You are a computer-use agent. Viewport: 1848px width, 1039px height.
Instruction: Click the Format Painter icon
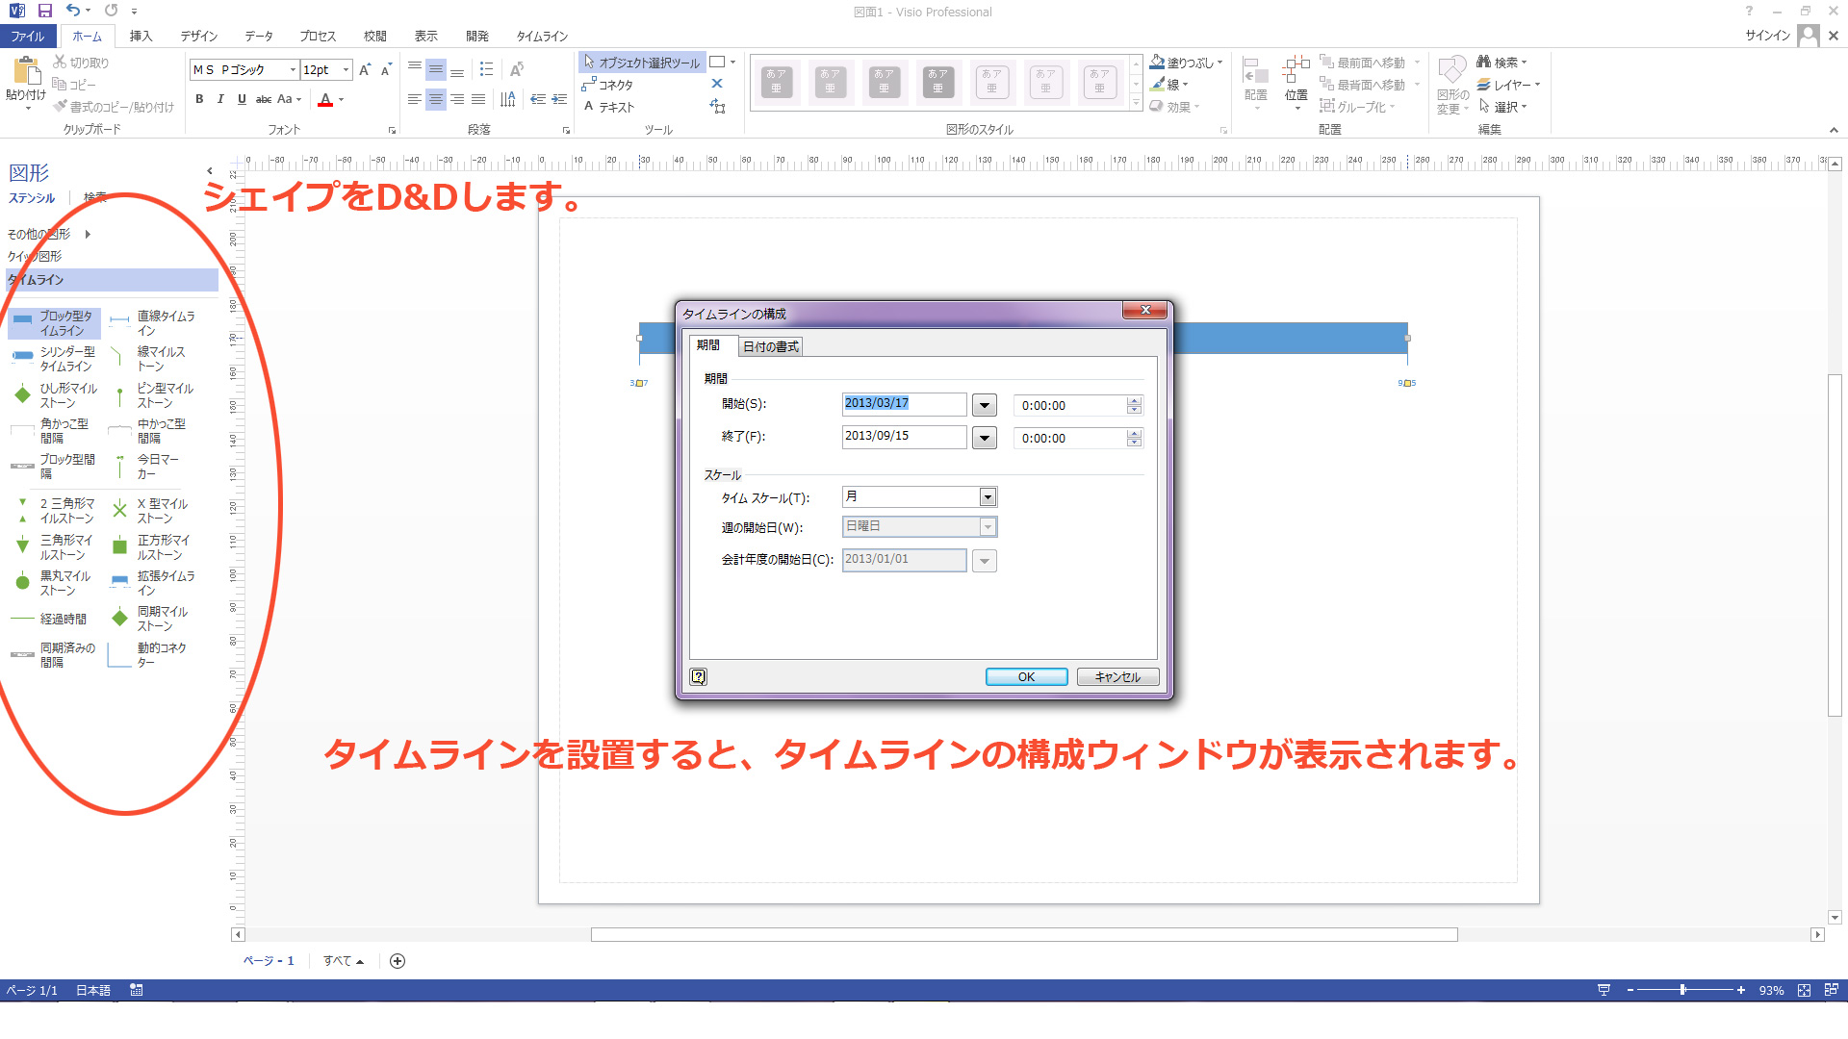click(60, 107)
